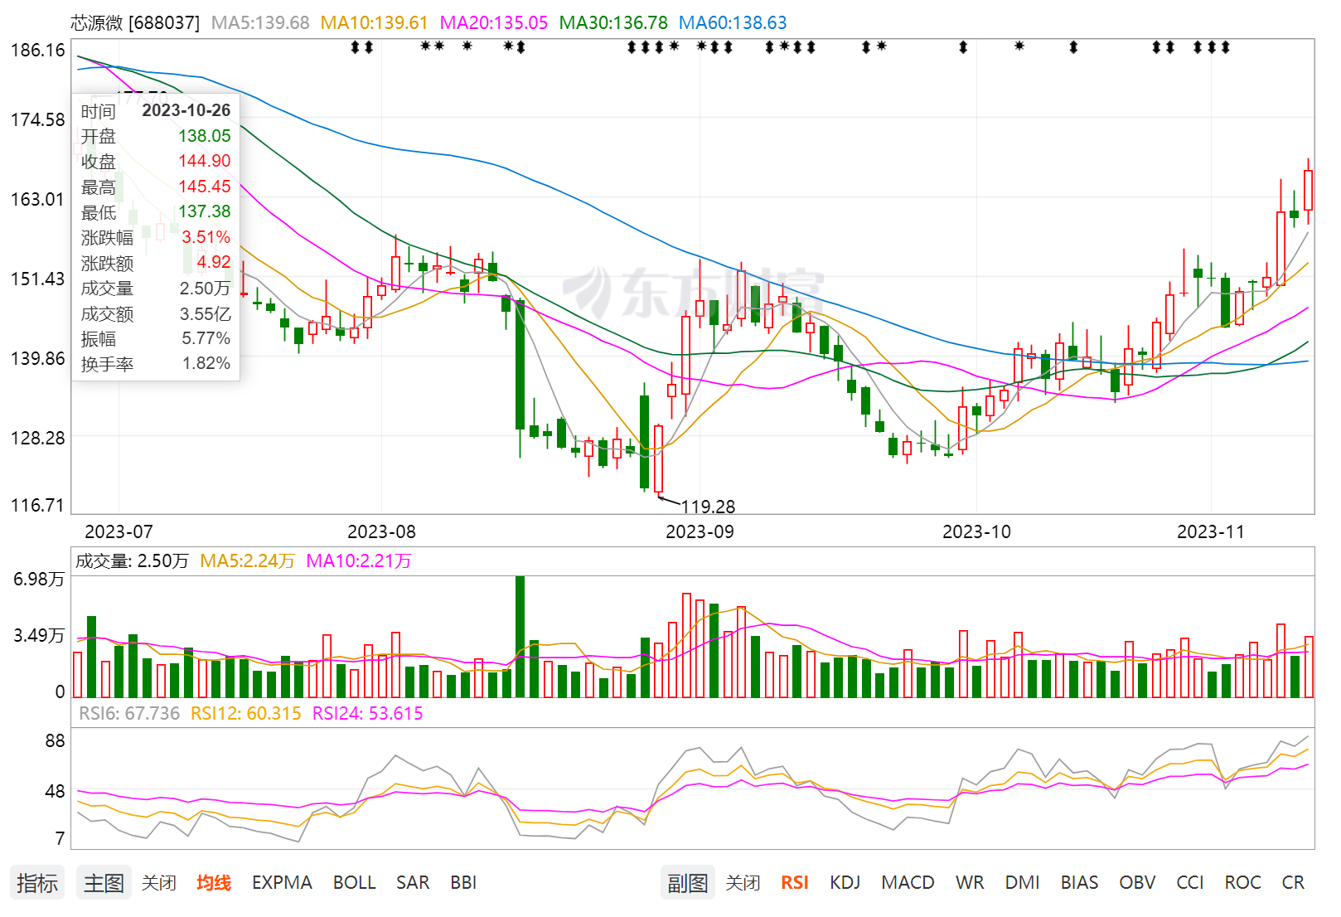Click the 186.16 price axis label
The width and height of the screenshot is (1341, 917).
37,51
